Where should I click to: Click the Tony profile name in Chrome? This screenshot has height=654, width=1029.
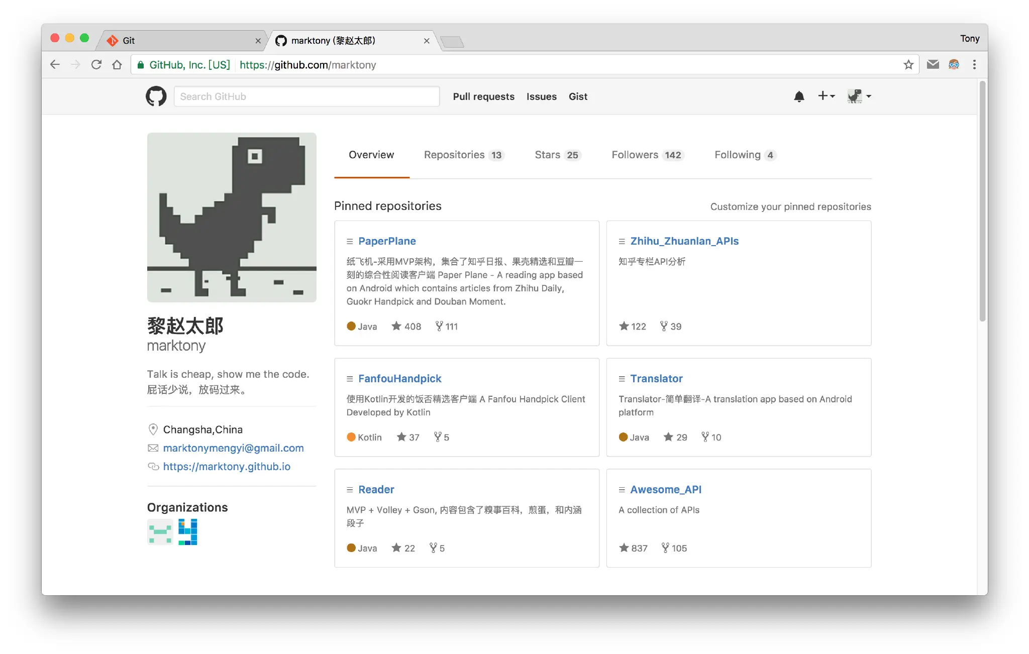click(x=969, y=39)
